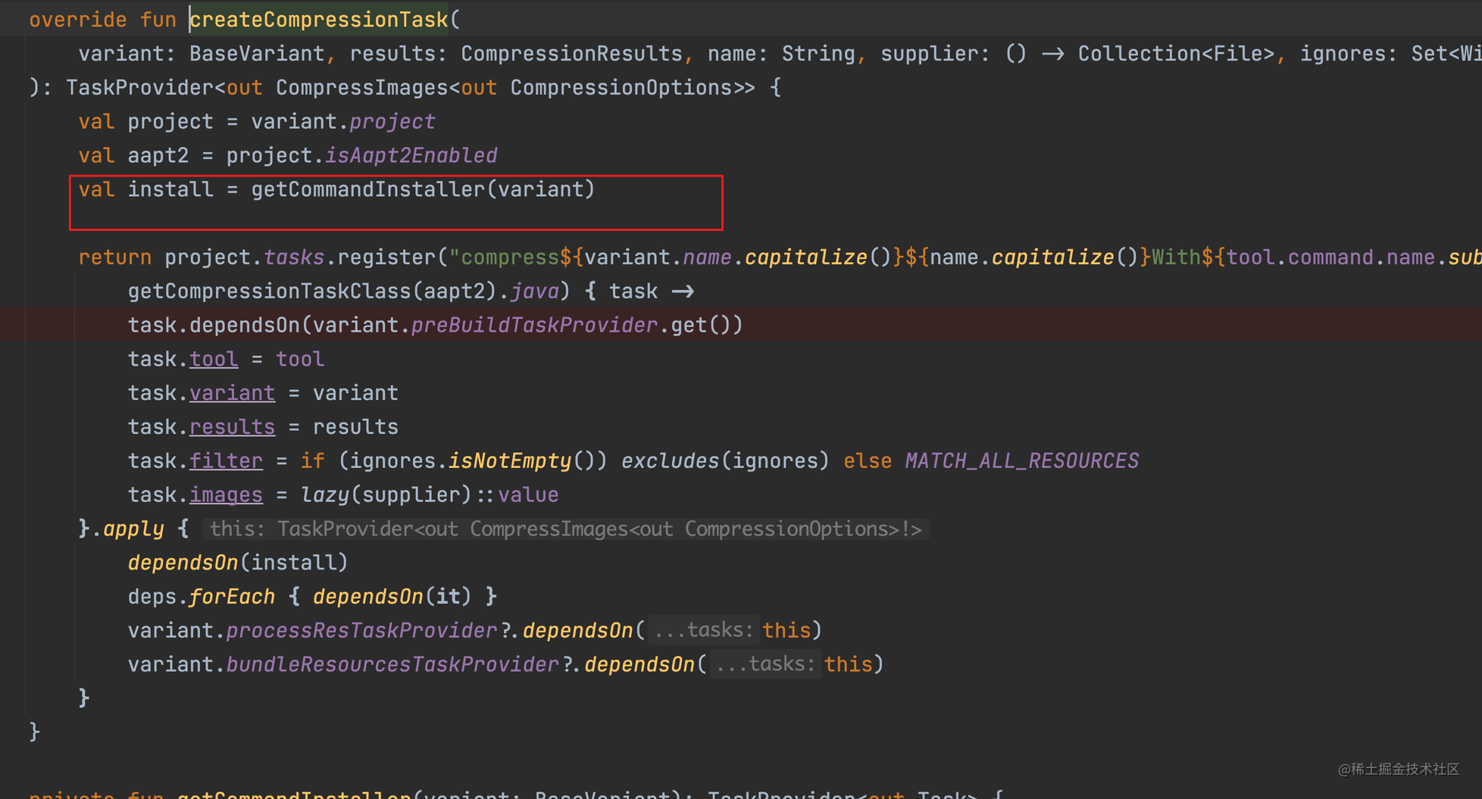Click CompressionResults parameter type
The width and height of the screenshot is (1482, 799).
(572, 54)
